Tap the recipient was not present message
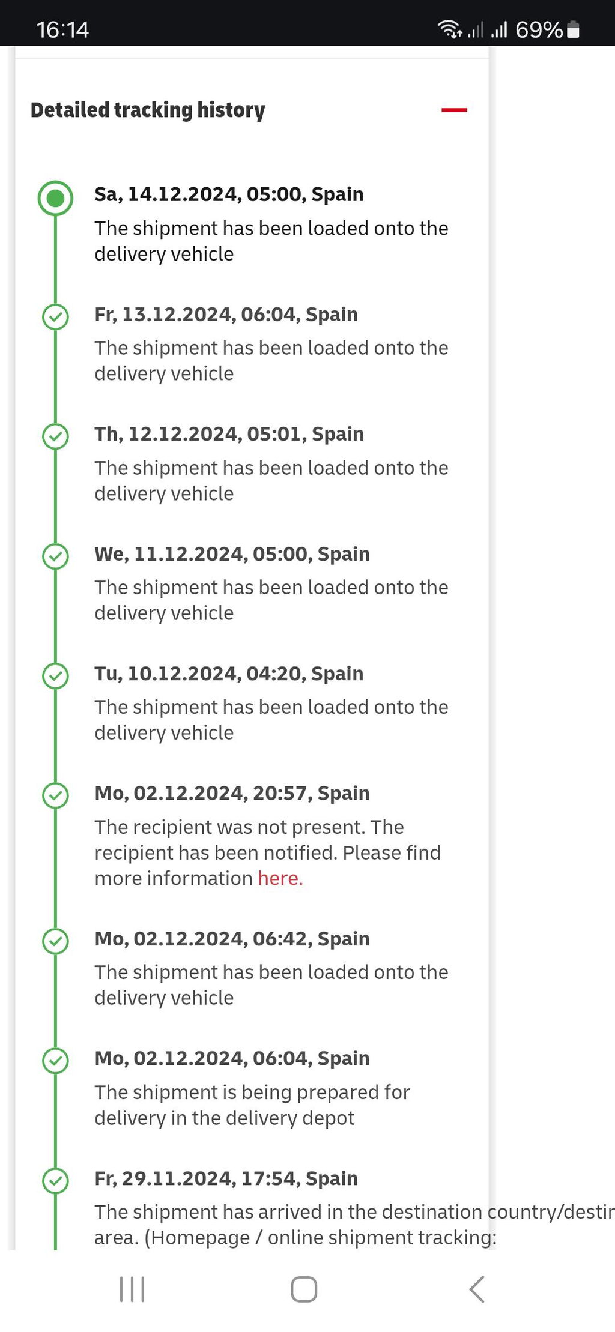 coord(267,852)
